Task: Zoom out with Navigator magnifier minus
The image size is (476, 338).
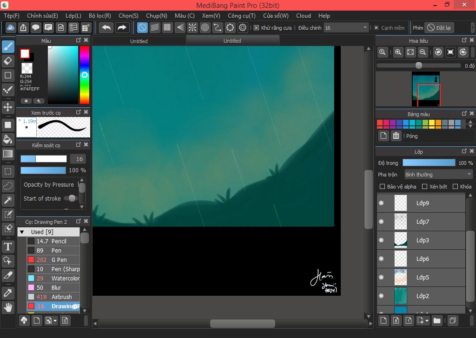Action: [x=423, y=52]
